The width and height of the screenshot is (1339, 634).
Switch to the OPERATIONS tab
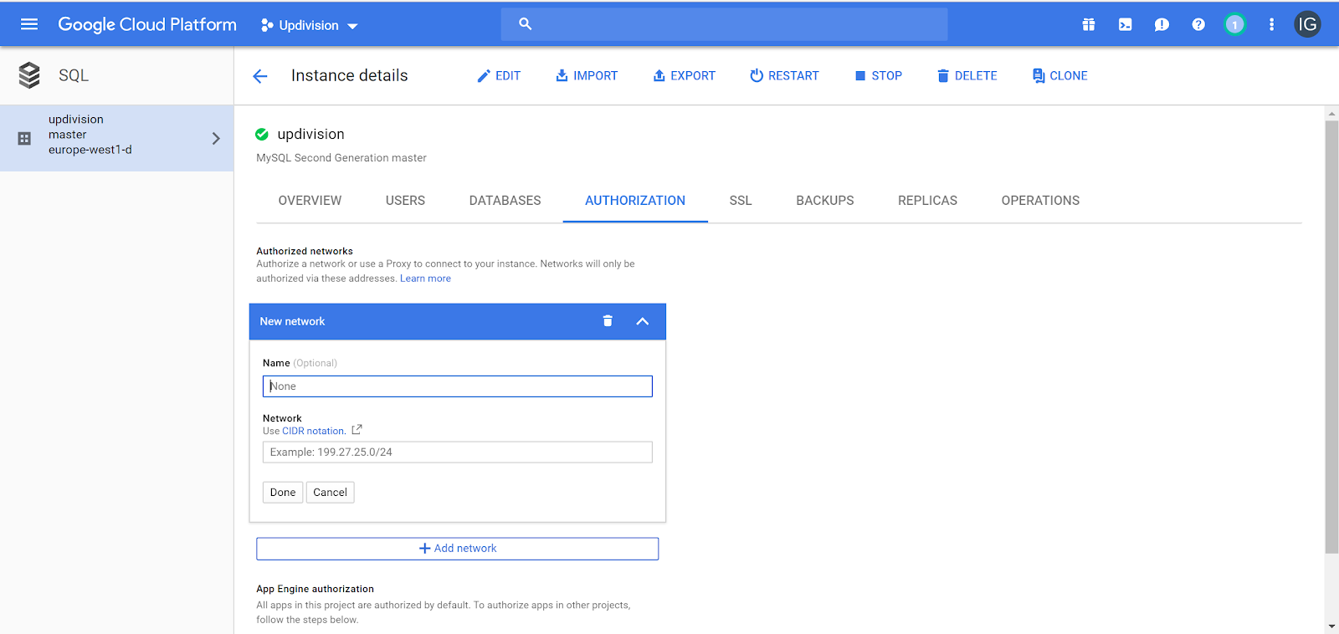pos(1040,201)
